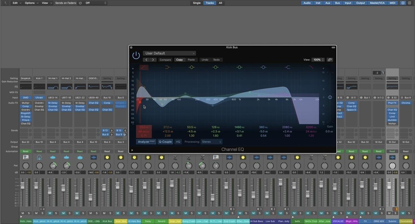Toggle the Aux channel filter
Viewport: 415px width, 224px height.
coord(328,3)
